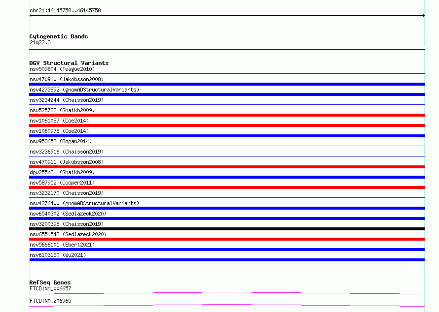The width and height of the screenshot is (439, 312).
Task: Select the DGV Structural Variants heading
Action: 69,63
